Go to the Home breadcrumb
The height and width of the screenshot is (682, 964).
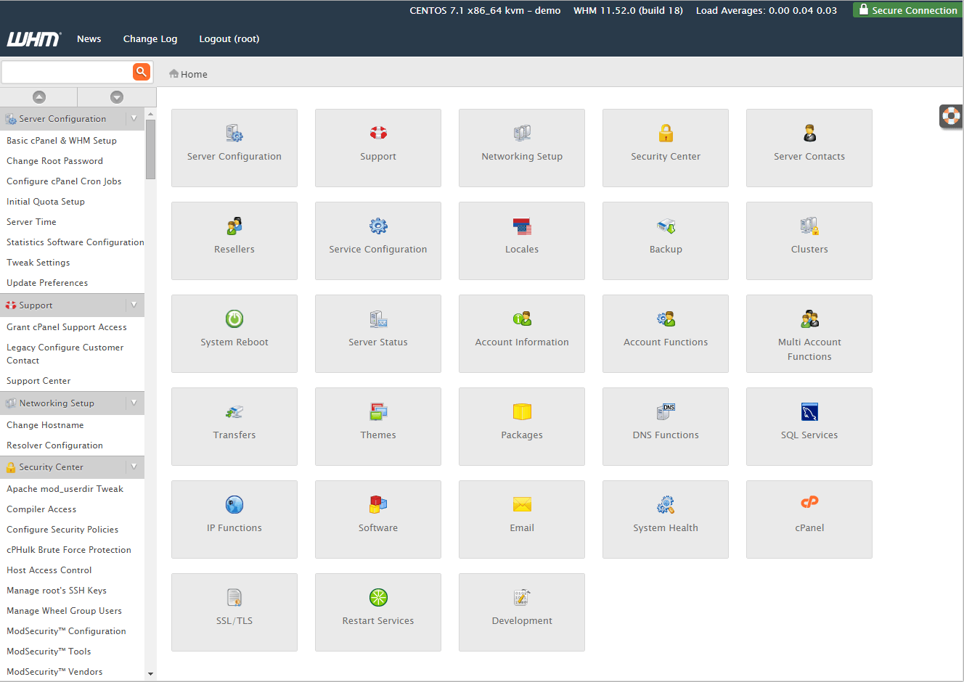pos(188,74)
